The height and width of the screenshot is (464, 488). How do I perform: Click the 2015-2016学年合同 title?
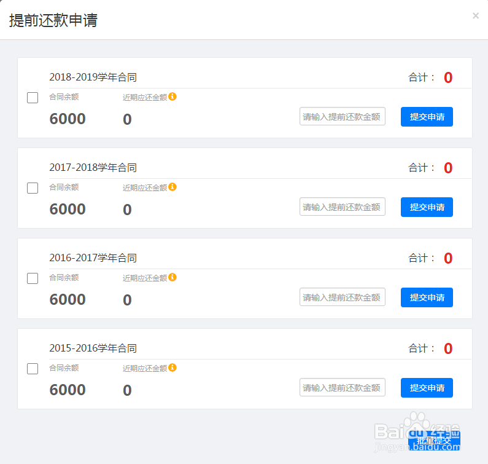(x=93, y=348)
